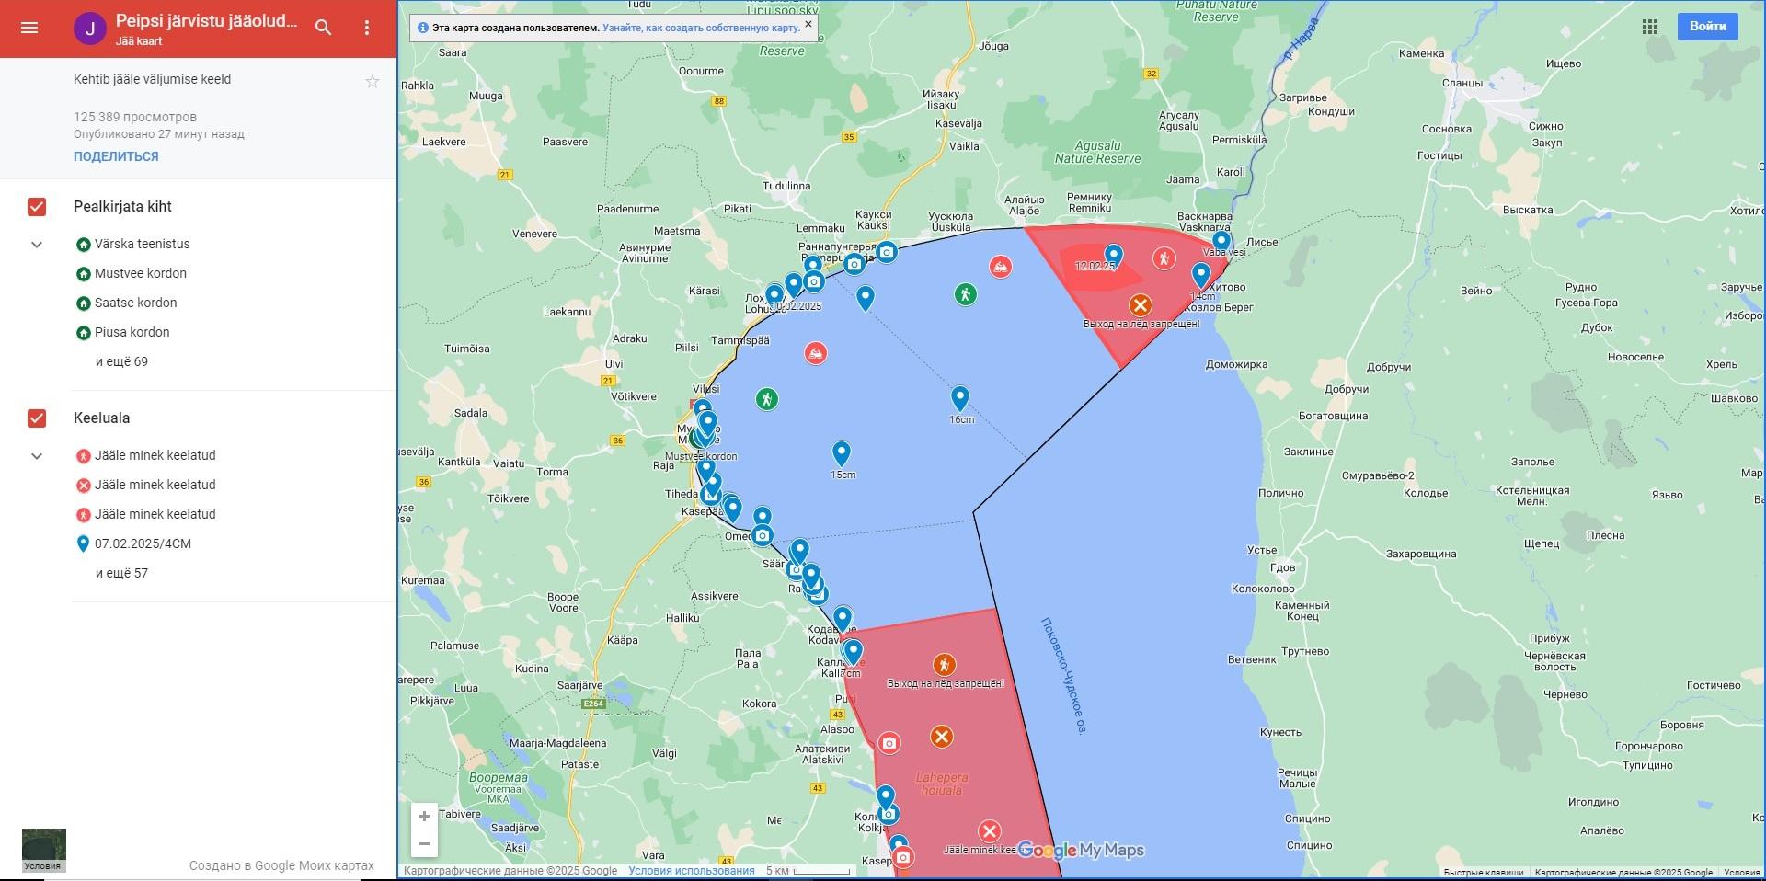Image resolution: width=1766 pixels, height=881 pixels.
Task: Collapse the Pealkirjata kiht item list
Action: (x=37, y=245)
